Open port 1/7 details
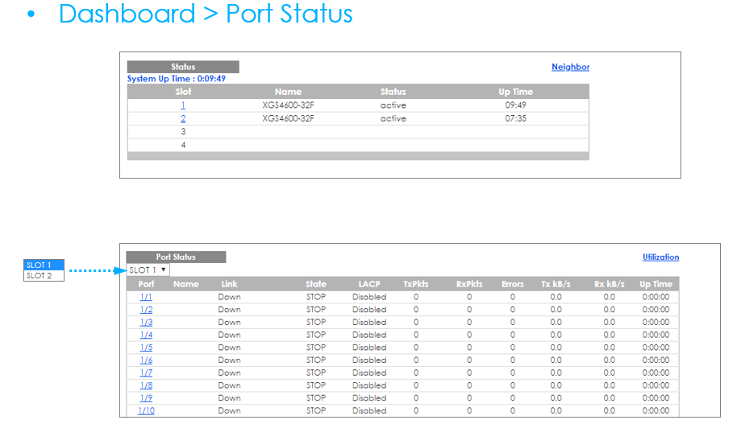 (x=146, y=373)
